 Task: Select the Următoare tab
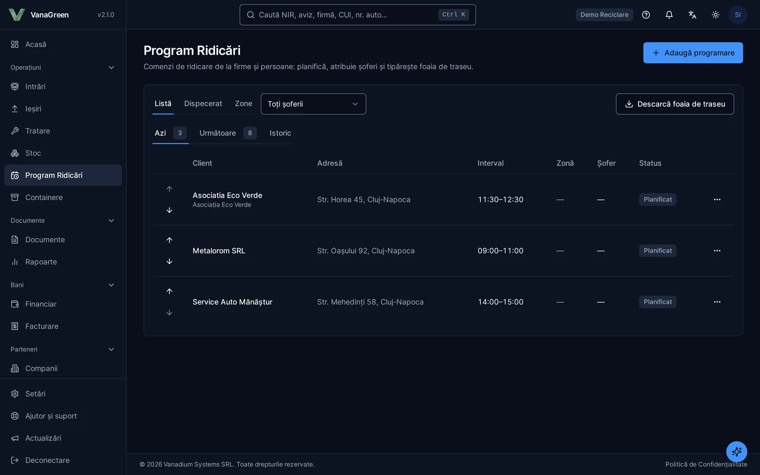[228, 133]
